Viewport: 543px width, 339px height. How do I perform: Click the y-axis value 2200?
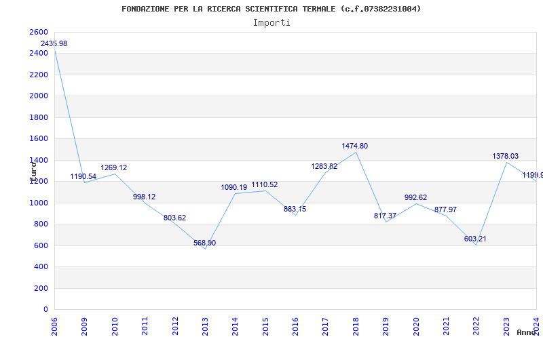point(39,75)
